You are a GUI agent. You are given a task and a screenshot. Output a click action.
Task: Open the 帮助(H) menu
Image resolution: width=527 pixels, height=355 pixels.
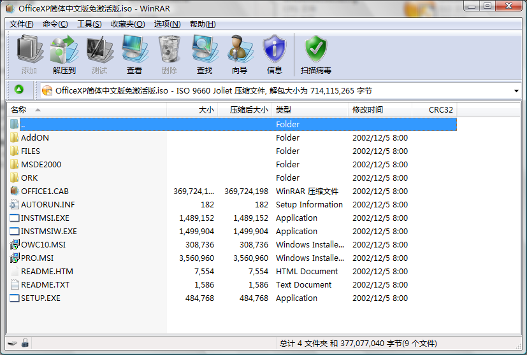[x=203, y=24]
